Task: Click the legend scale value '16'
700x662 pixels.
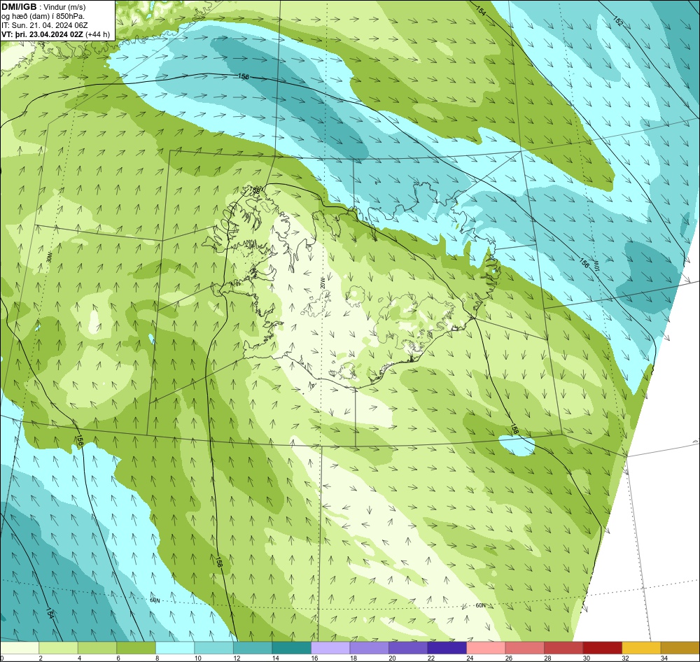Action: click(315, 658)
